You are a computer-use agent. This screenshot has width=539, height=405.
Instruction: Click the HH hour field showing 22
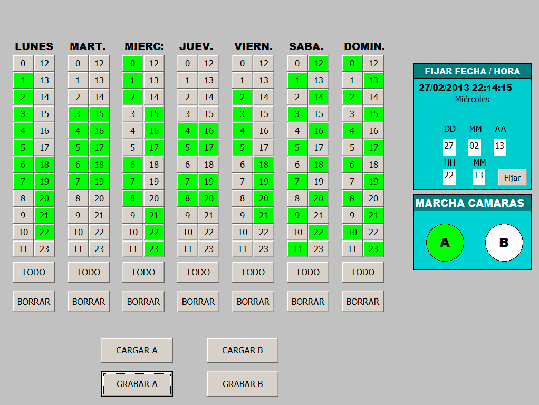click(449, 176)
